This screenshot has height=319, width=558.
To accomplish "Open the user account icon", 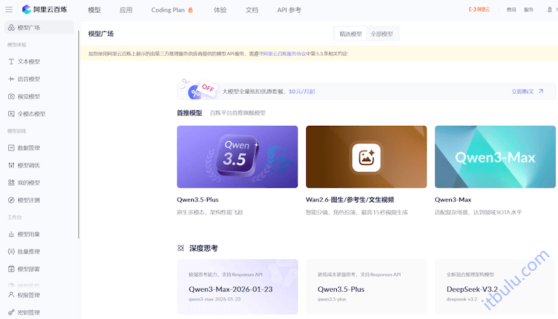I will click(x=550, y=10).
